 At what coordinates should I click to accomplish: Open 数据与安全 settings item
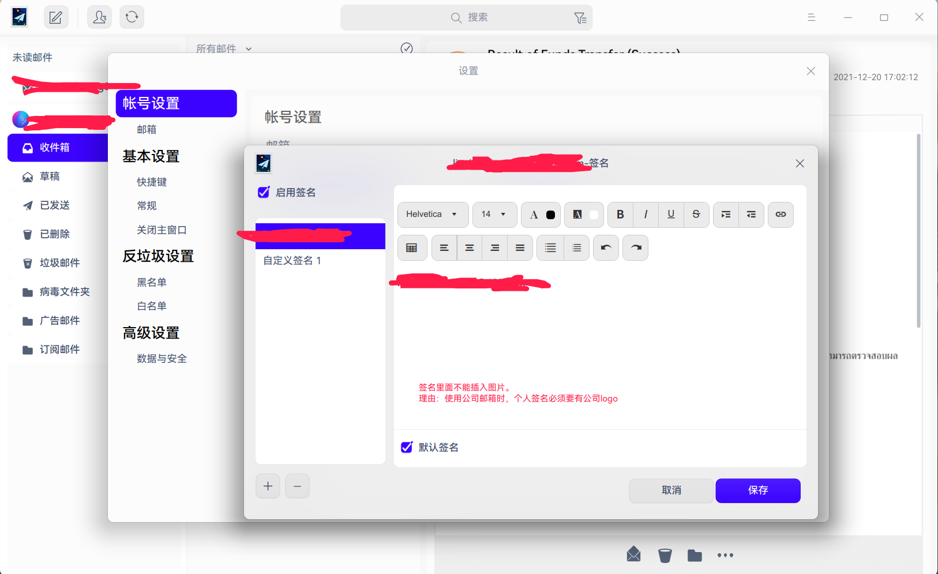click(162, 359)
